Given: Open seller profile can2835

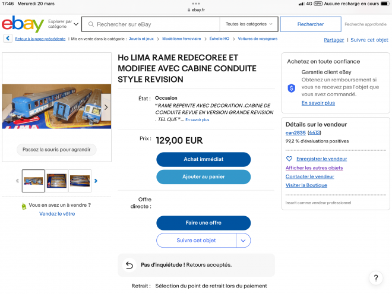Looking at the screenshot, I should click(296, 133).
